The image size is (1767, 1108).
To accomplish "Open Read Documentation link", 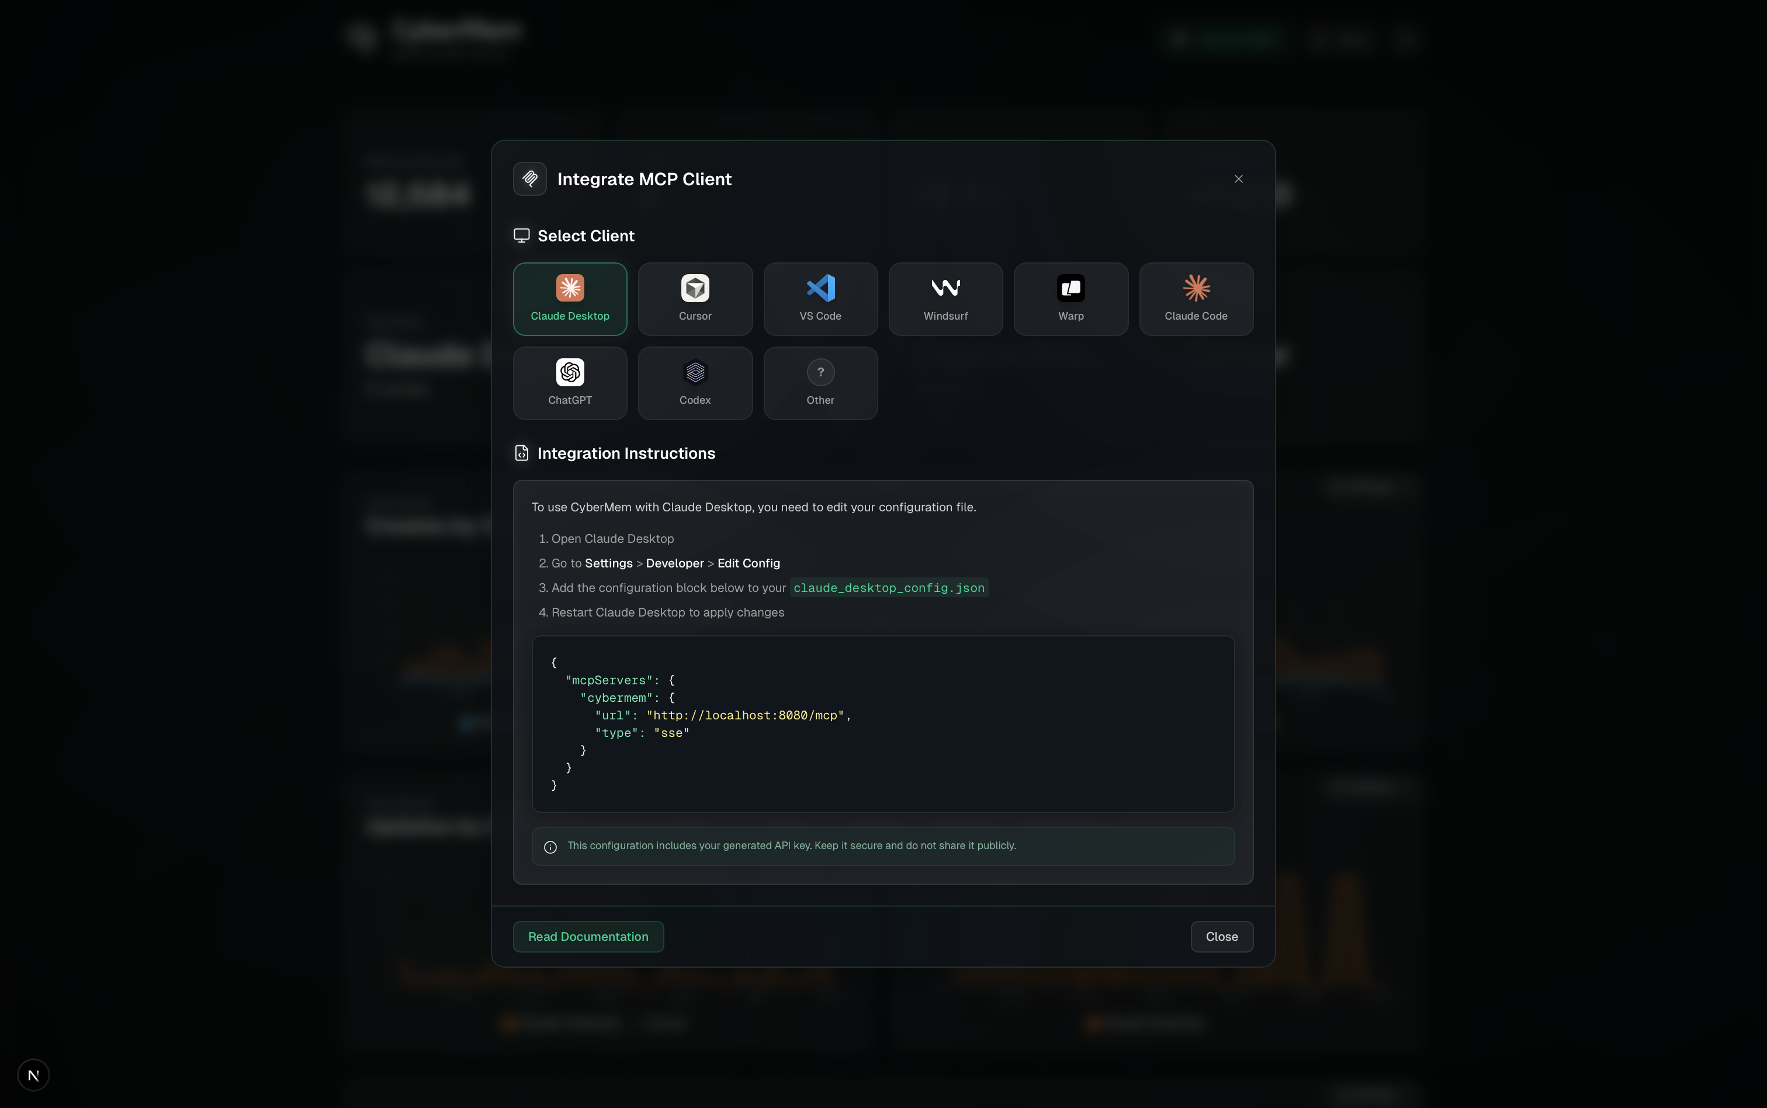I will click(x=587, y=937).
